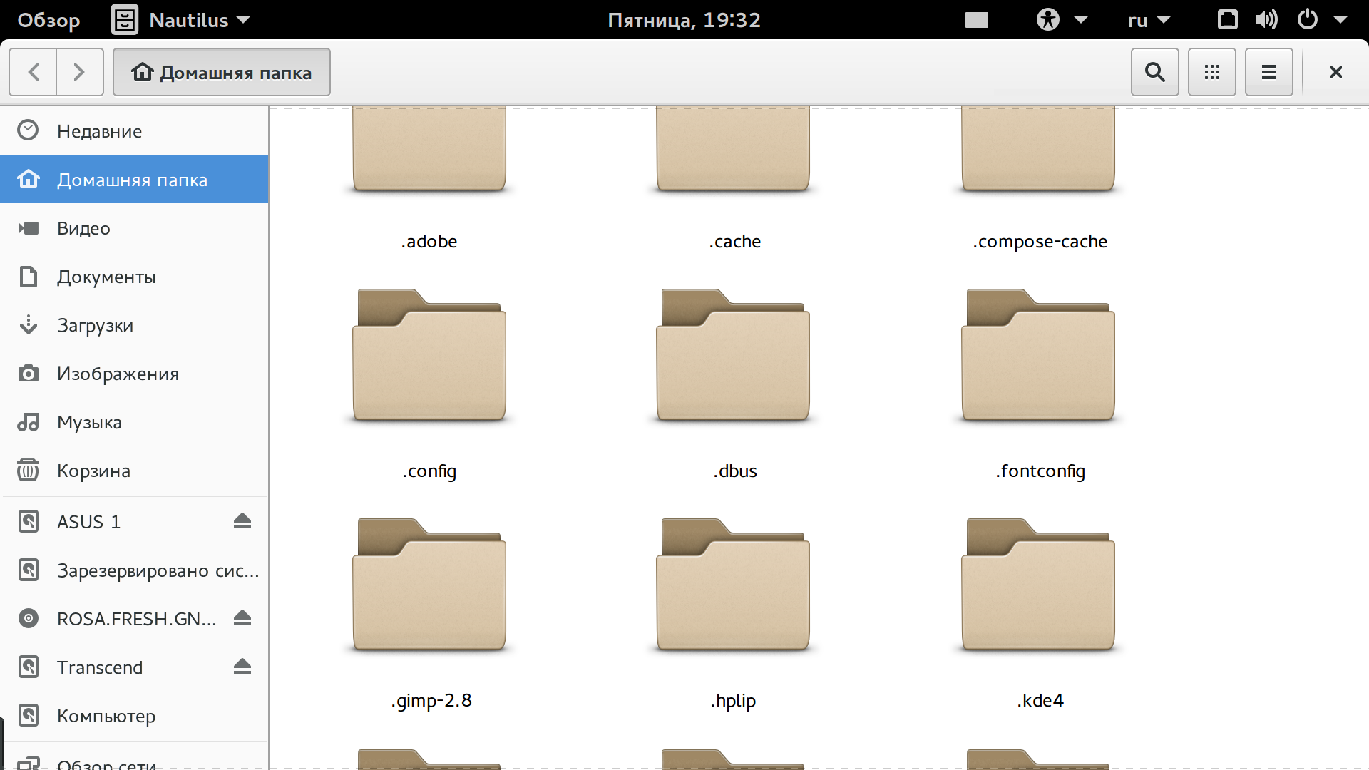Go forward with right arrow
This screenshot has width=1369, height=770.
[79, 72]
